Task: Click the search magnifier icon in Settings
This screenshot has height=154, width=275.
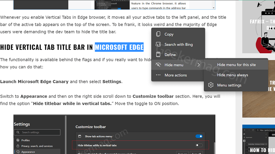Action: pos(18,132)
